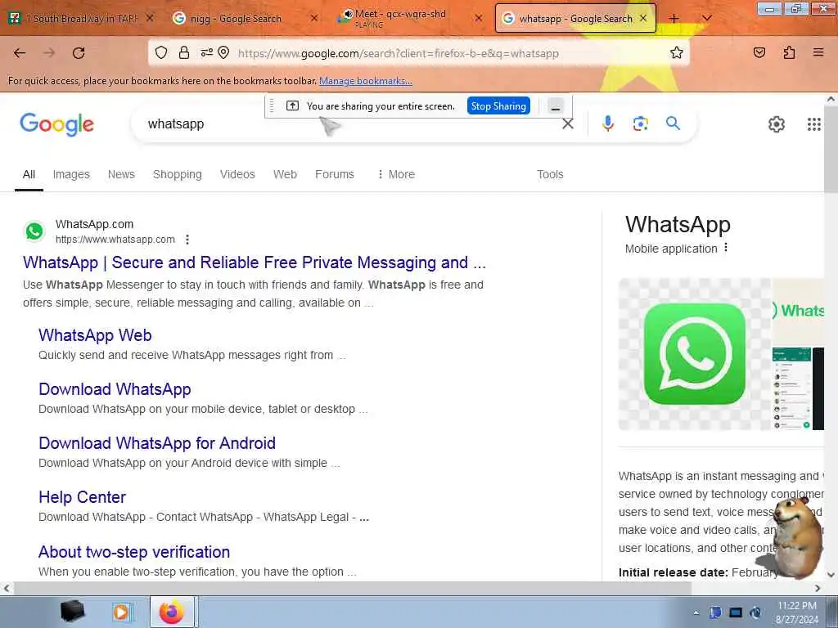Click the horizontal scrollbar at bottom
838x628 pixels.
click(x=353, y=588)
